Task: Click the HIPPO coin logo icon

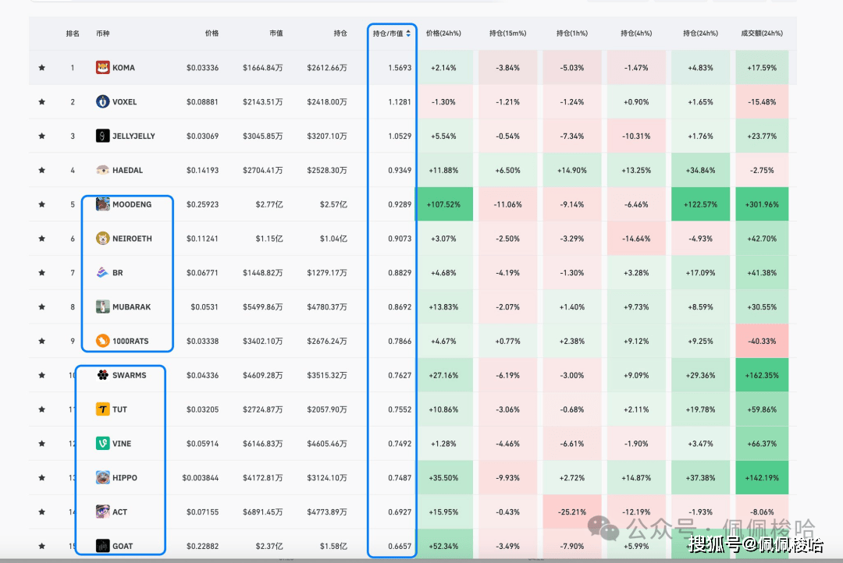Action: (103, 477)
